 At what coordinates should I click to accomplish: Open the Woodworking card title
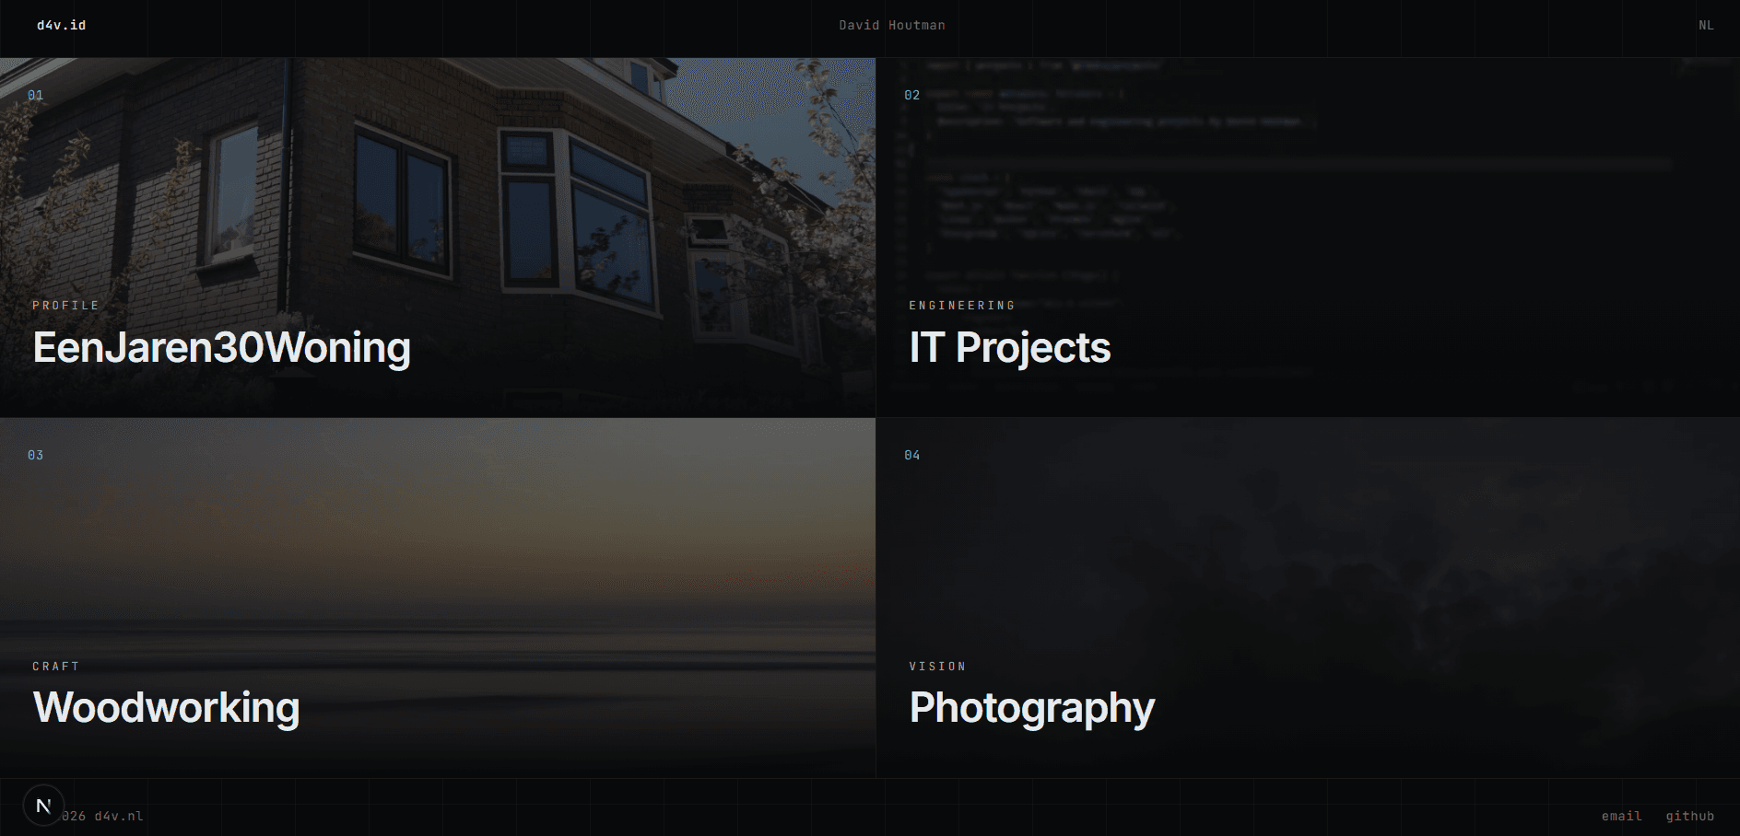point(167,708)
